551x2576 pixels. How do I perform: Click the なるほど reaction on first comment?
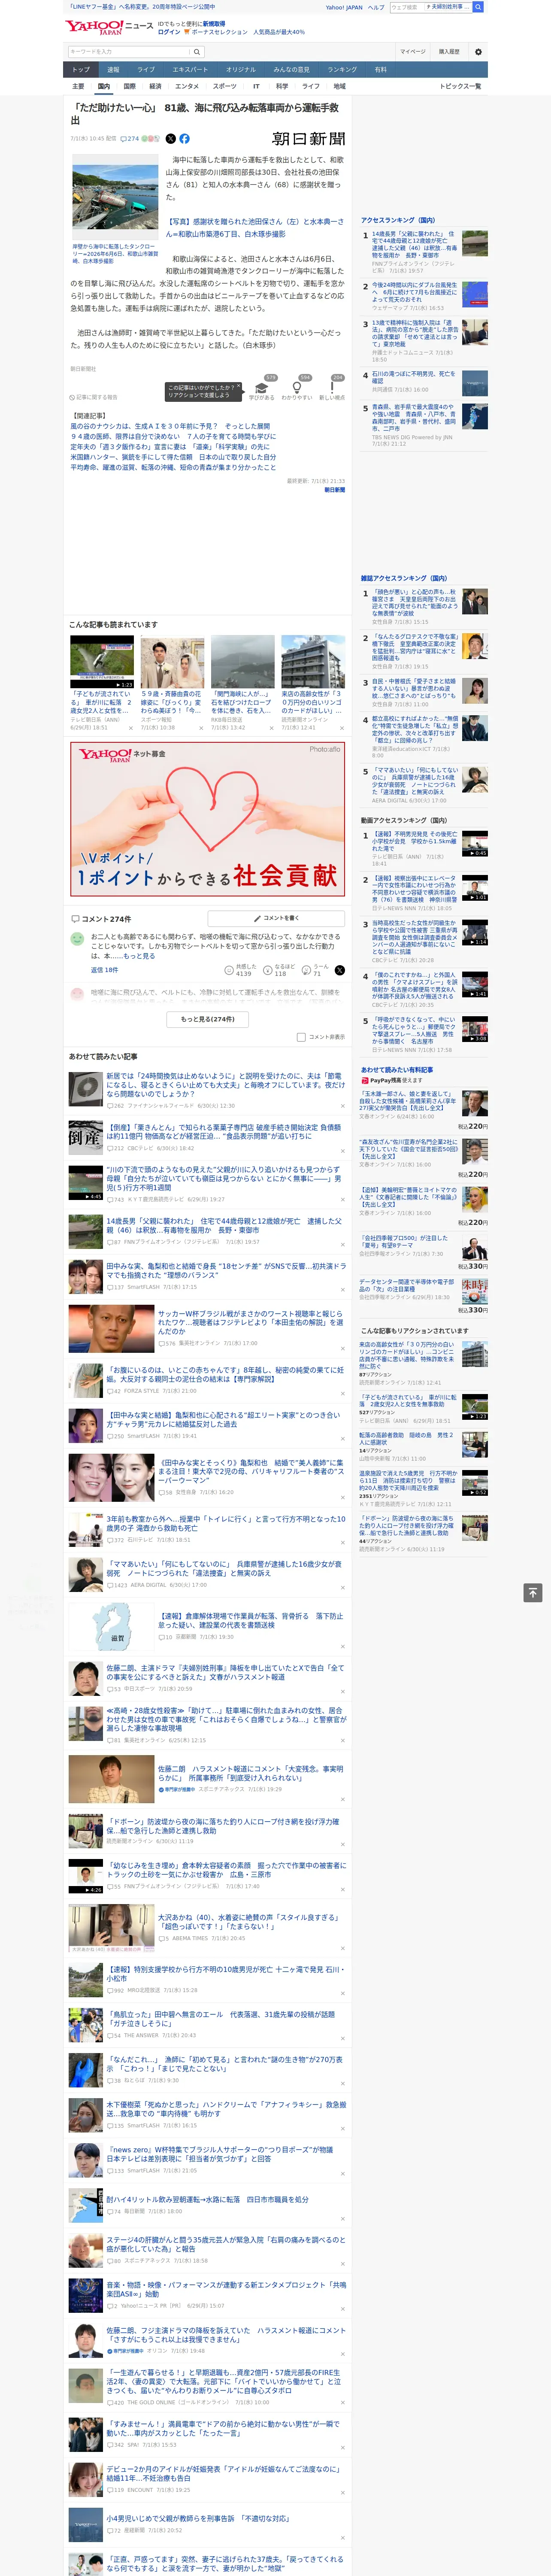[x=278, y=970]
